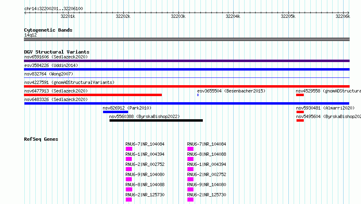The width and height of the screenshot is (361, 204).
Task: Click the gray 14q12 cytogenetic band bar
Action: click(187, 39)
